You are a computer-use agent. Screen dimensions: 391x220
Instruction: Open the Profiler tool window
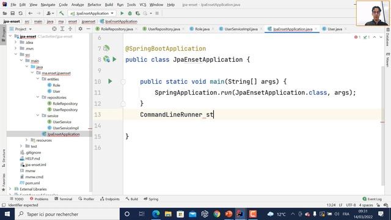(x=86, y=199)
